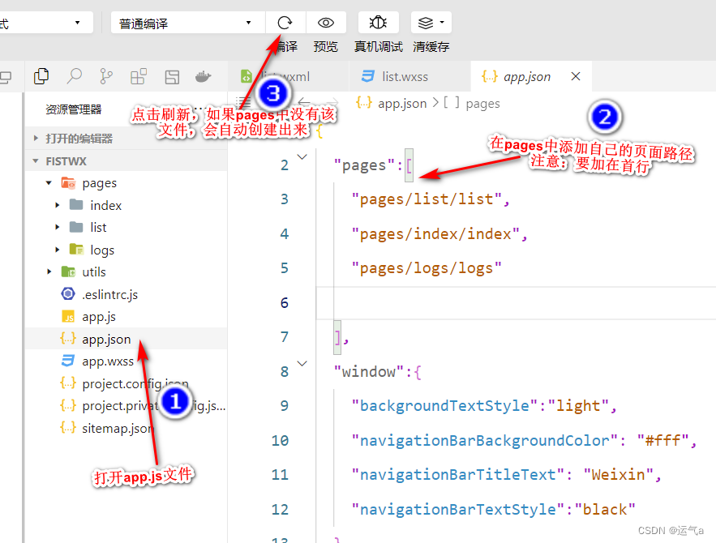Close the app.json tab
This screenshot has width=716, height=543.
tap(576, 76)
